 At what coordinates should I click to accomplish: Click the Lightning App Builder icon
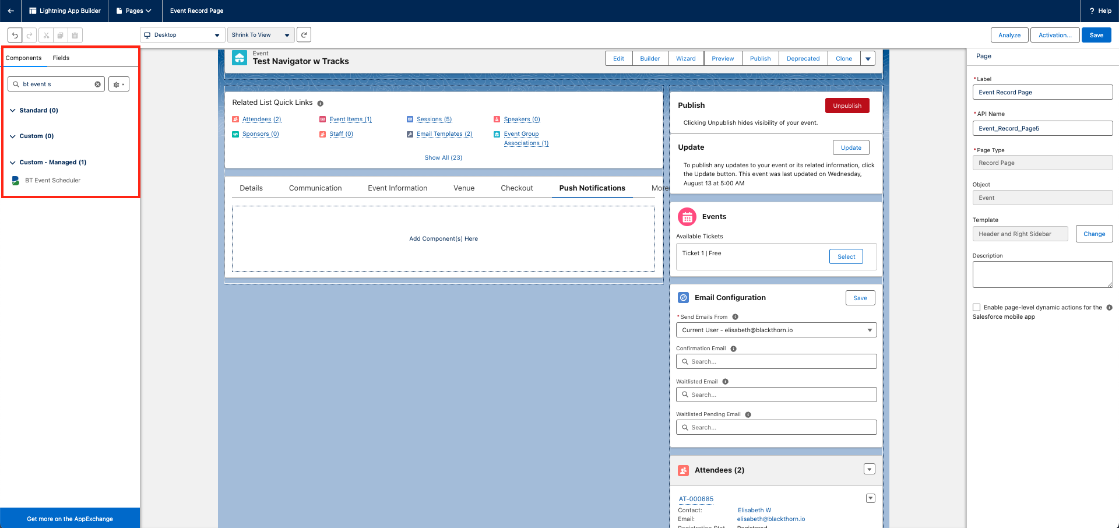33,10
